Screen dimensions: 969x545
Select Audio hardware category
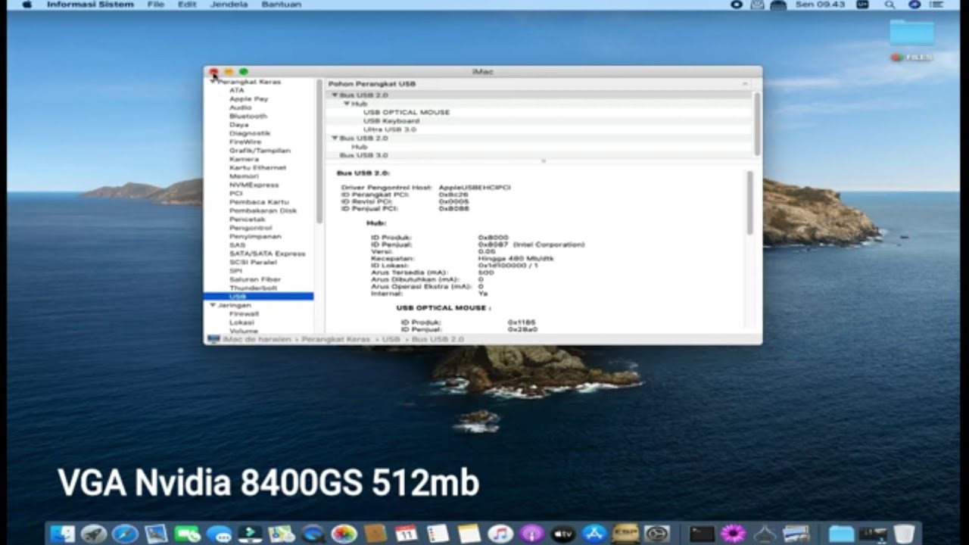click(x=240, y=107)
